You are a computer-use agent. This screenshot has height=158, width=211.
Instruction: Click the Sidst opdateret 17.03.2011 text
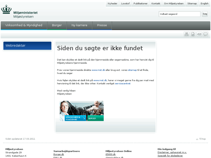pyautogui.click(x=20, y=139)
